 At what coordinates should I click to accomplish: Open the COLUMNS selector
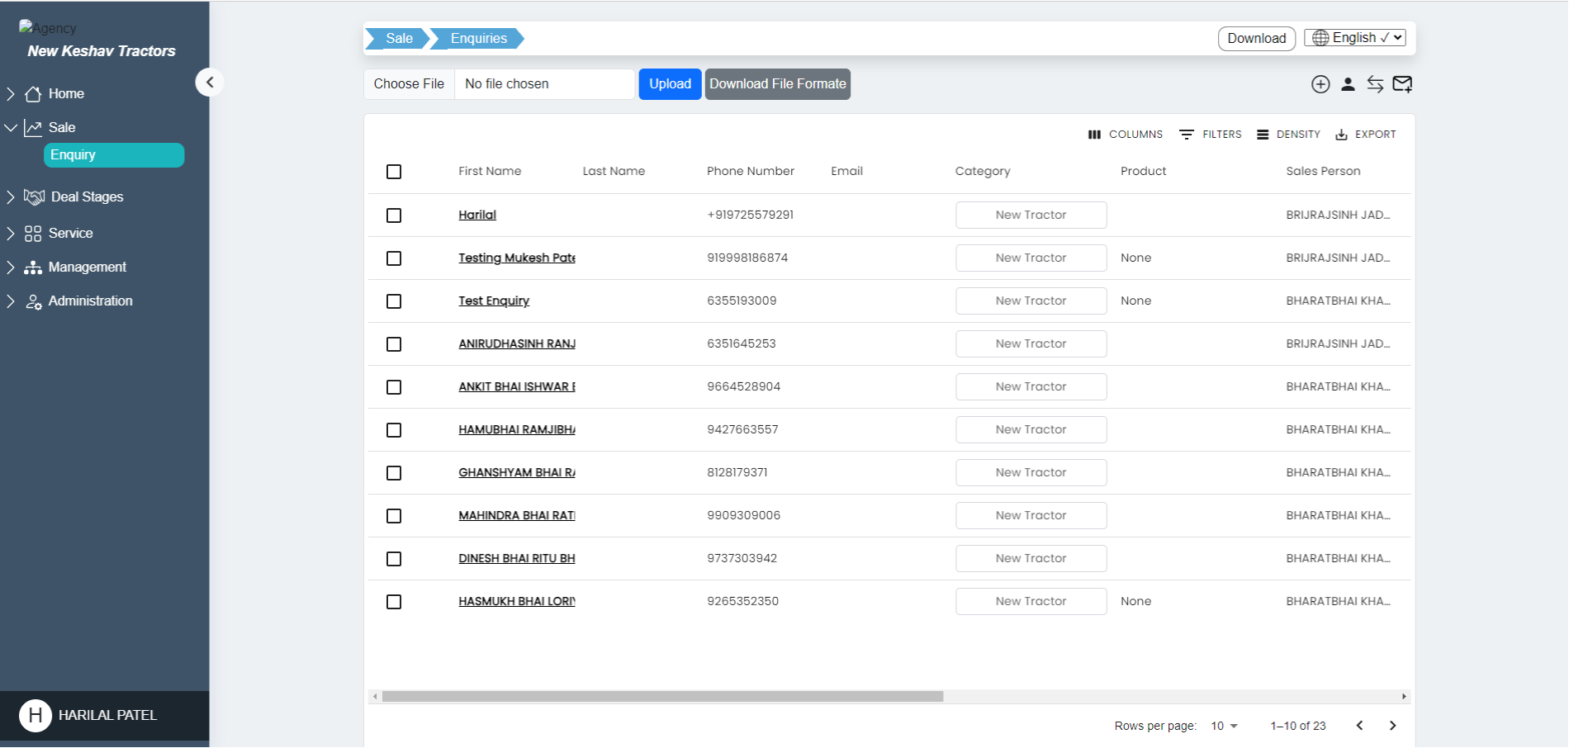click(1125, 134)
